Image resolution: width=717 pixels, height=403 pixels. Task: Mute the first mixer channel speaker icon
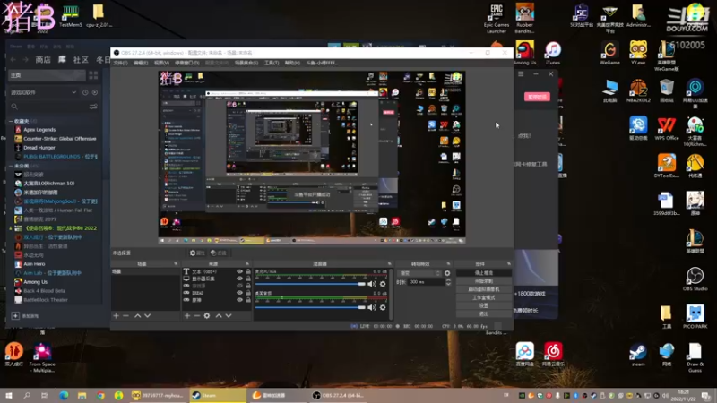[372, 284]
